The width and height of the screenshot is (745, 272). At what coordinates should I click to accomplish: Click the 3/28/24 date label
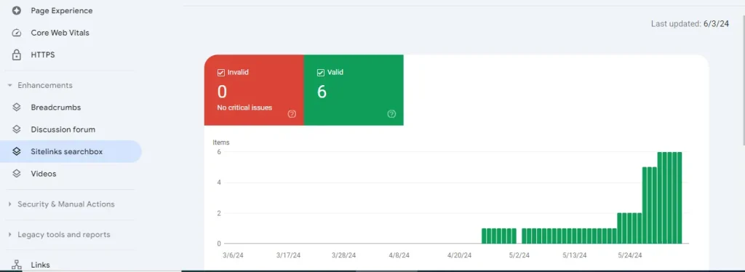[x=344, y=255]
